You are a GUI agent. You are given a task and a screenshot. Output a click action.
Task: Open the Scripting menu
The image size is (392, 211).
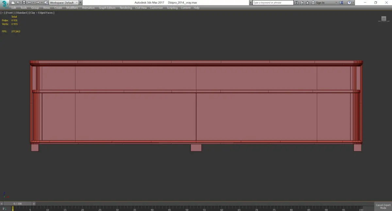pyautogui.click(x=172, y=8)
